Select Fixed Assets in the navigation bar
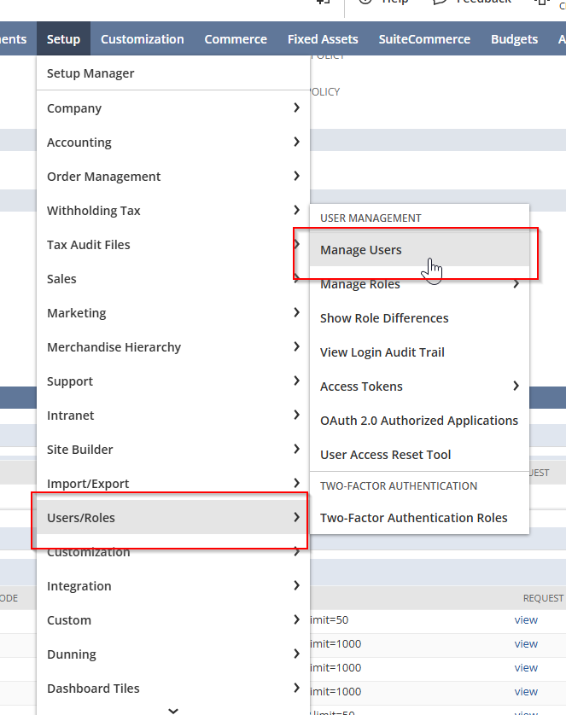Image resolution: width=566 pixels, height=715 pixels. (323, 38)
